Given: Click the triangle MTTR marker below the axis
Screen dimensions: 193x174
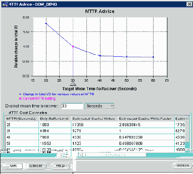Looking at the screenshot, I should point(73,84).
